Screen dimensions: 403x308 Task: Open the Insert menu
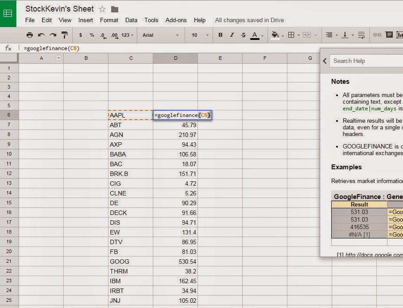85,20
